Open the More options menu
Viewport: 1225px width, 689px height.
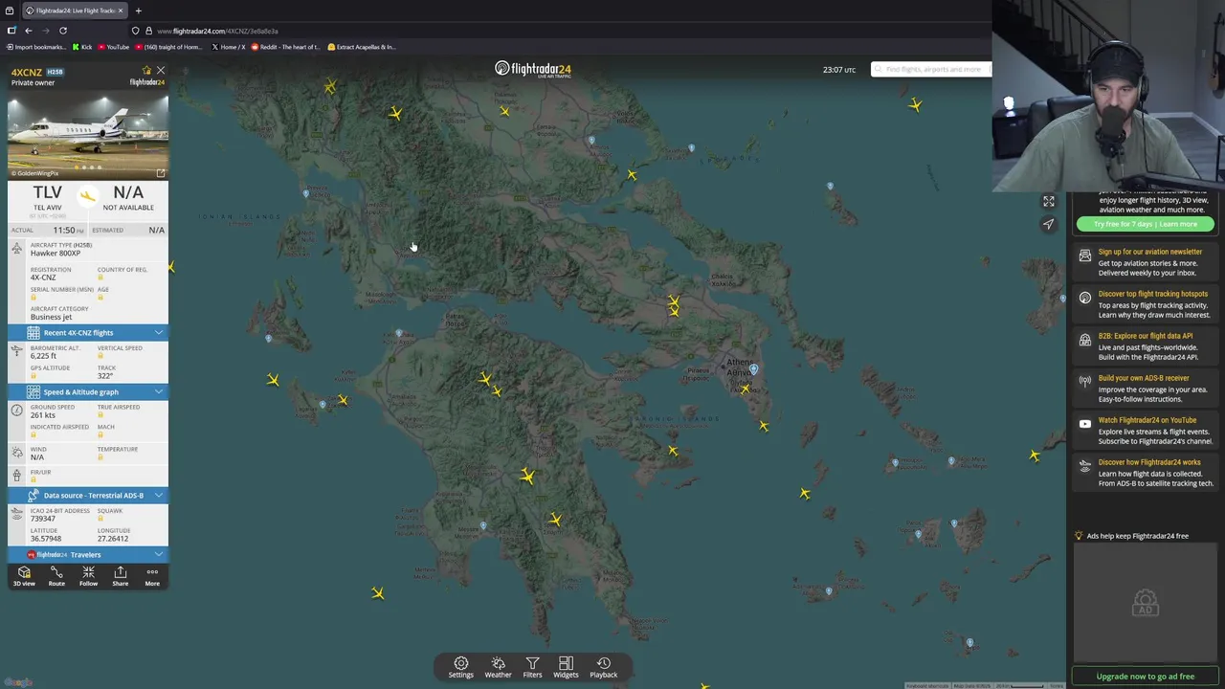pos(152,576)
